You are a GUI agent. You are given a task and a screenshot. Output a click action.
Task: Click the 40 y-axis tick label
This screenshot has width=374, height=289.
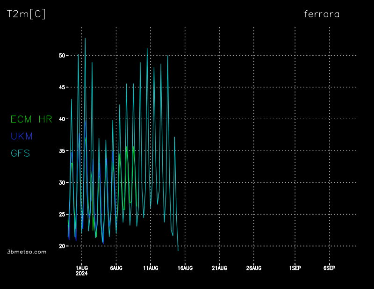coord(62,119)
